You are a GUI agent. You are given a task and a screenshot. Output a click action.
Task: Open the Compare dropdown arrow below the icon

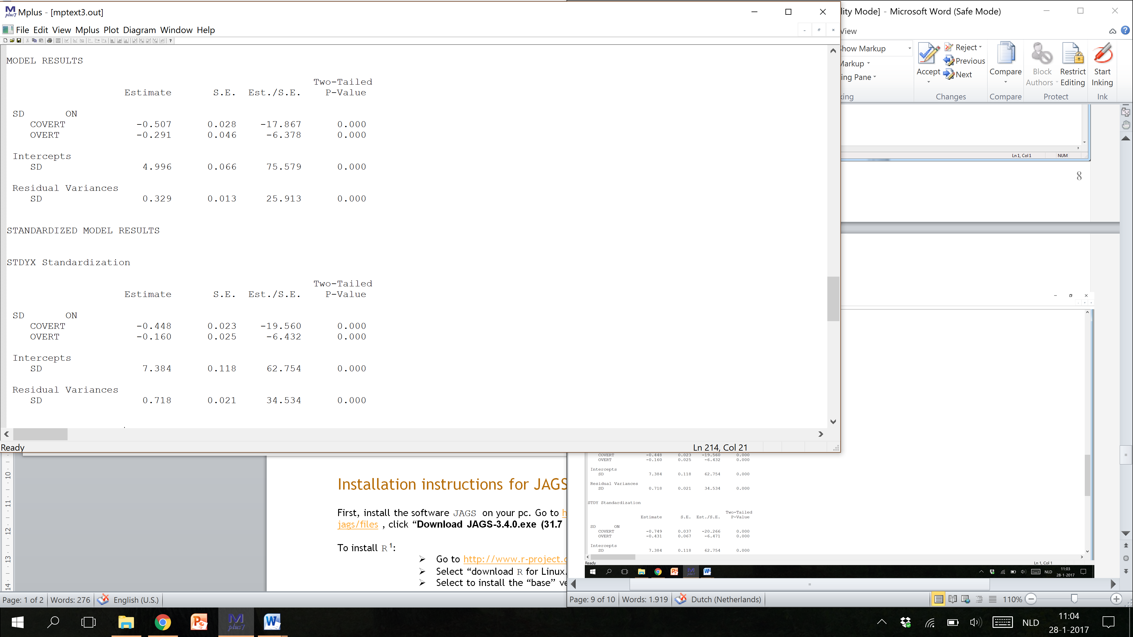[1006, 82]
